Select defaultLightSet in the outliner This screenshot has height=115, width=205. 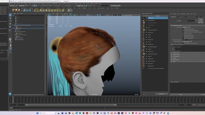point(20,38)
